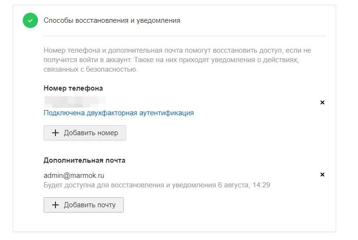Click the note about availability 6 августа, 14:29
The width and height of the screenshot is (358, 240).
tap(157, 185)
